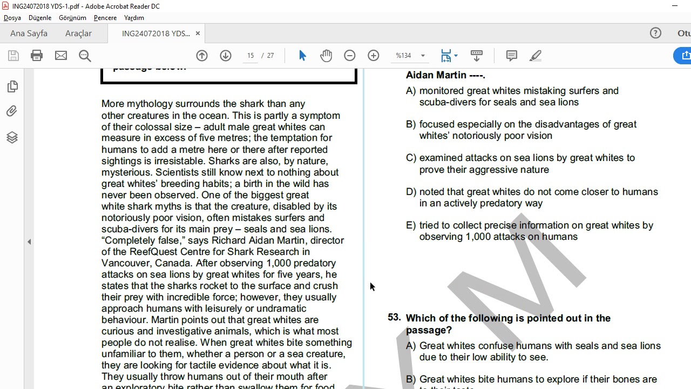The height and width of the screenshot is (389, 691).
Task: Activate the Hand pan tool
Action: point(326,56)
